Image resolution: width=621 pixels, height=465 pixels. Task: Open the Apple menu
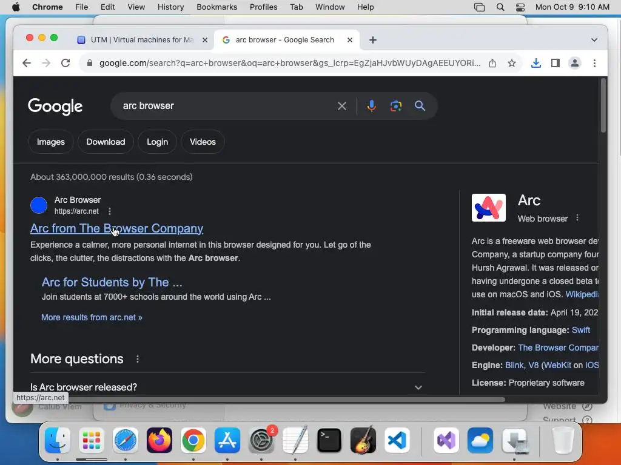(16, 7)
